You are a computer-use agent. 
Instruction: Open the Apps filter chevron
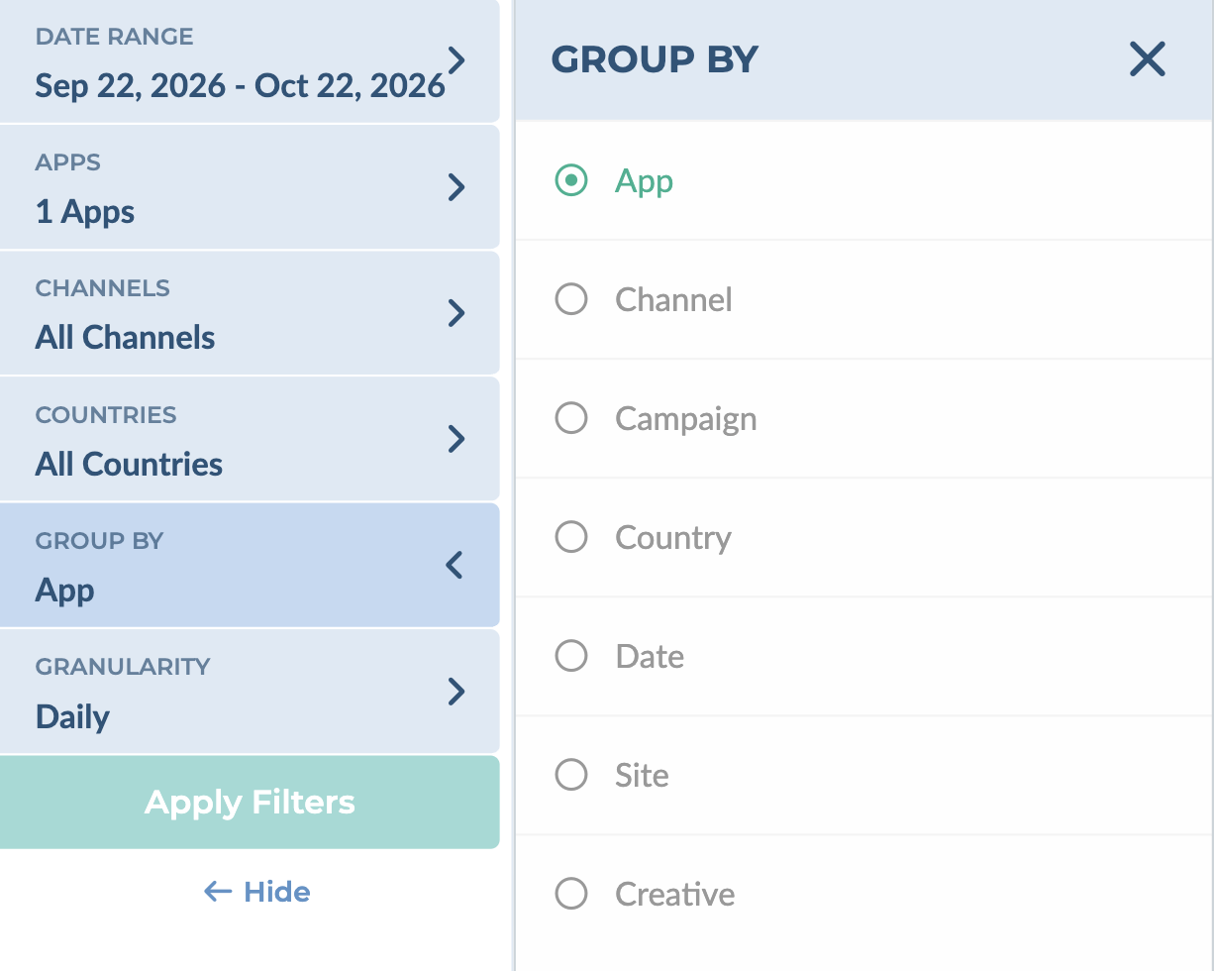pyautogui.click(x=456, y=187)
